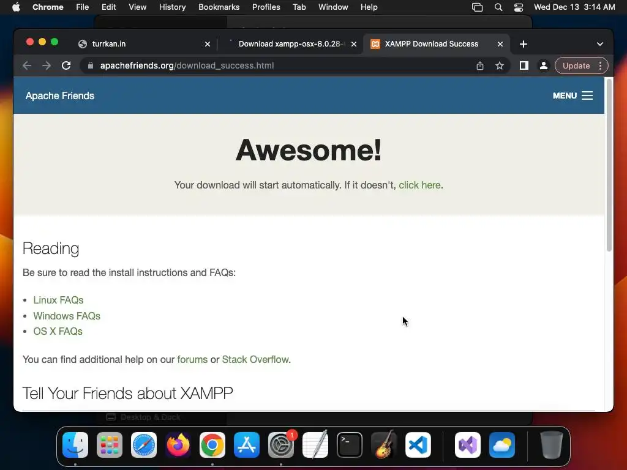Close the turrkan.in tab
Screen dimensions: 627x470
click(x=208, y=44)
